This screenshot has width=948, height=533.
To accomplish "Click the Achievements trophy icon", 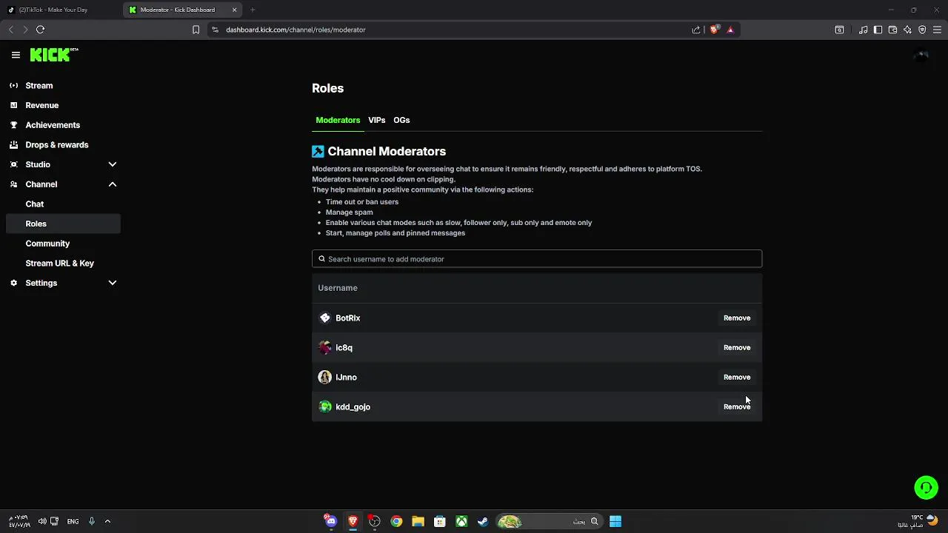I will [x=13, y=125].
